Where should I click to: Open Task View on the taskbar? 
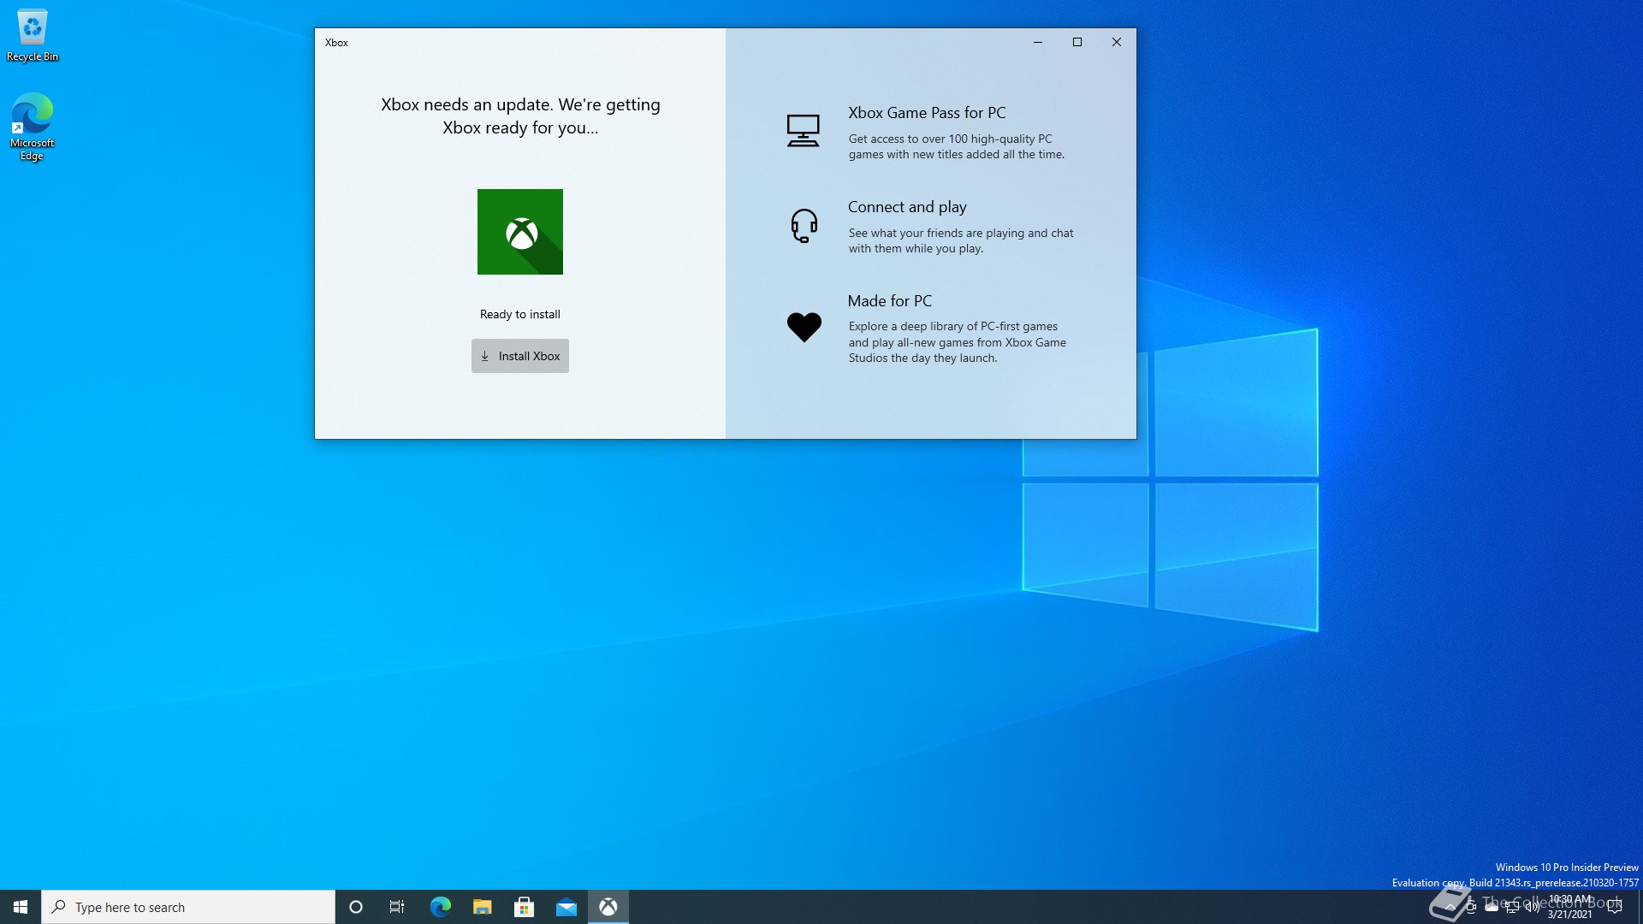397,907
